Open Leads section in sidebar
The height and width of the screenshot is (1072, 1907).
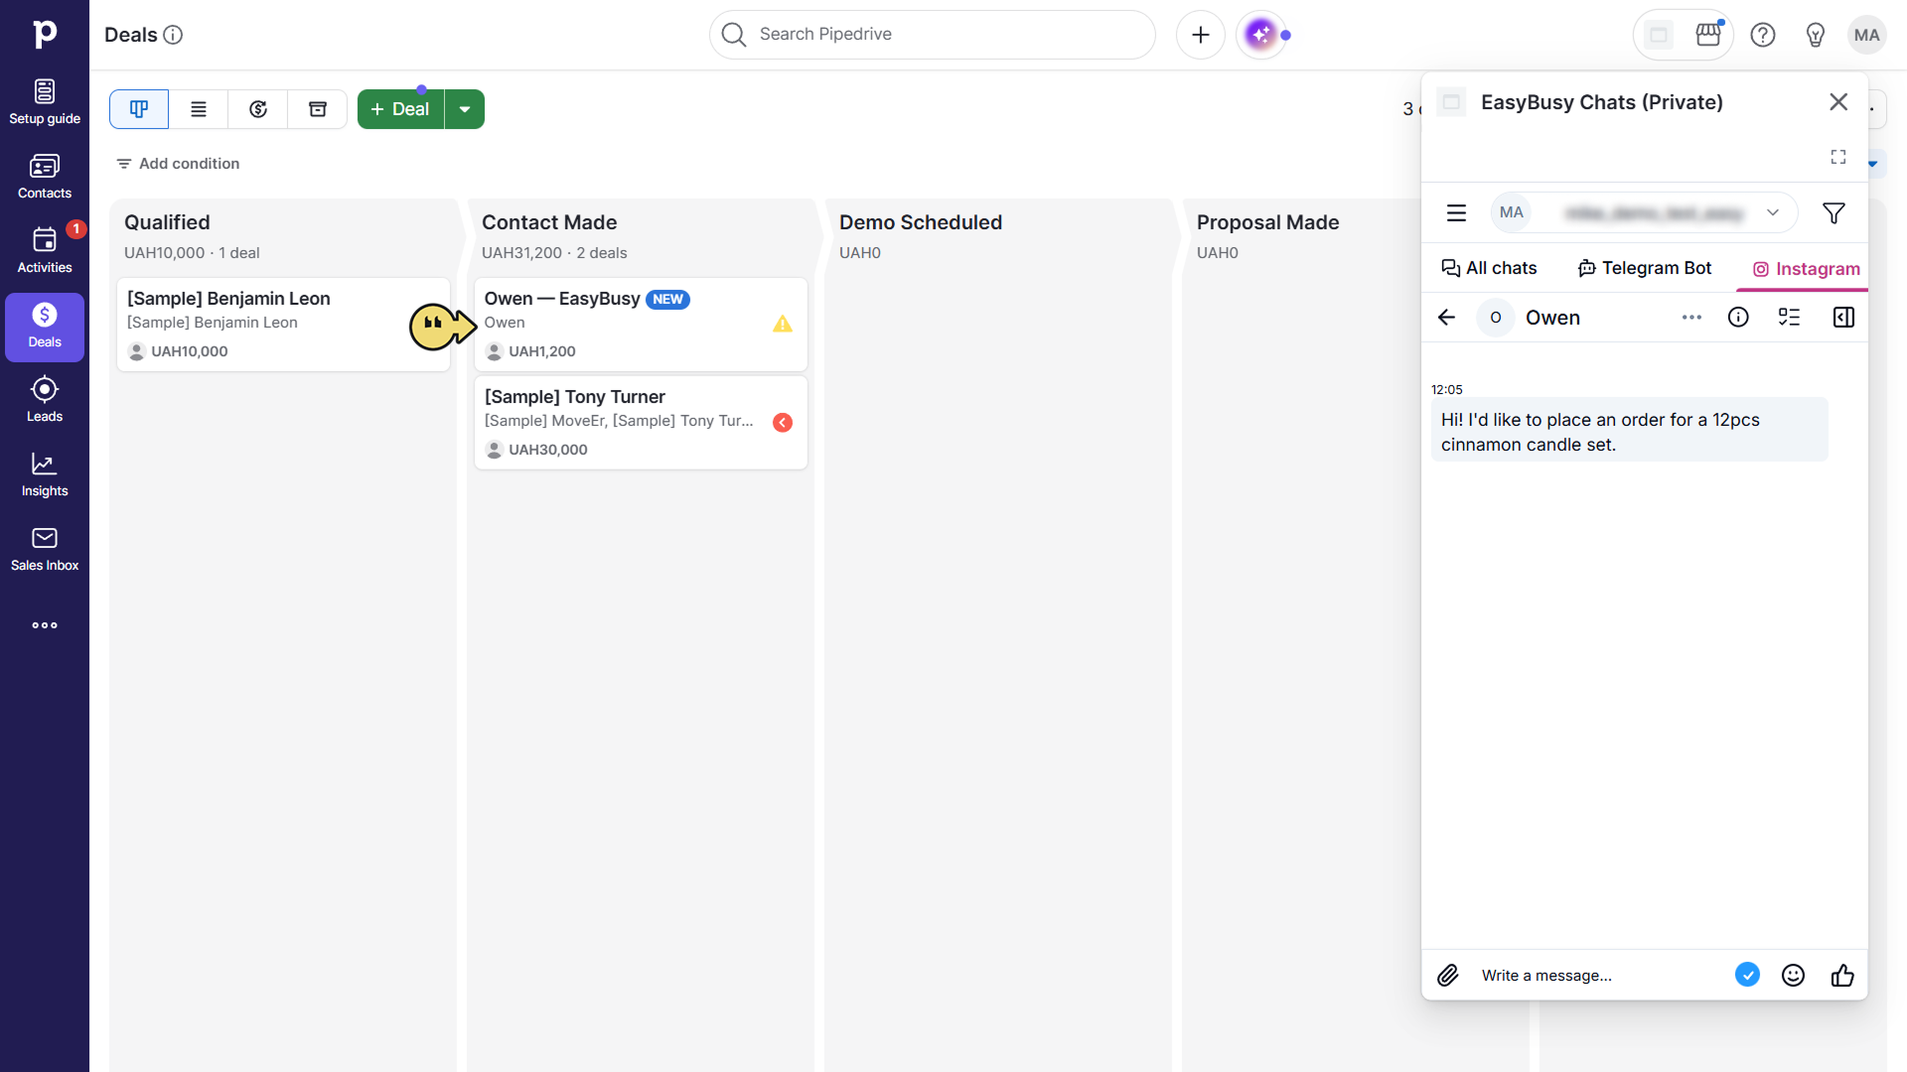[x=45, y=400]
